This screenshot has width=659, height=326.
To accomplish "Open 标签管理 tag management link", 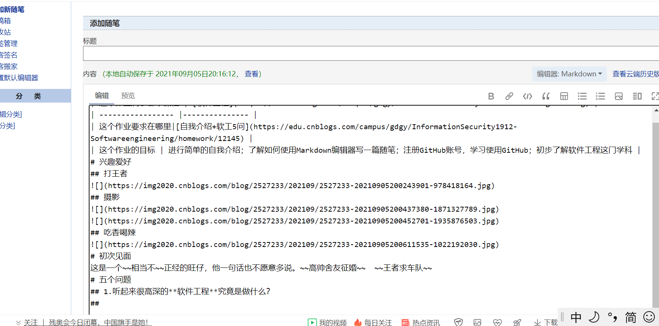I will (9, 44).
